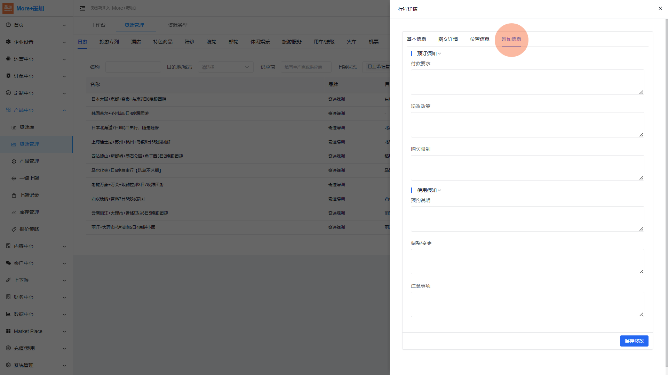
Task: Click the 资源库 resource library icon
Action: pos(14,127)
